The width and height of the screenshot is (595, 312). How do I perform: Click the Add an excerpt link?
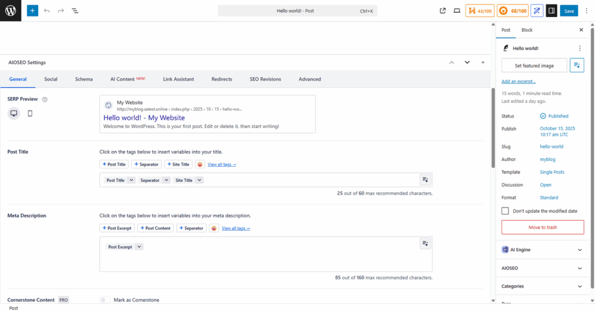coord(518,81)
